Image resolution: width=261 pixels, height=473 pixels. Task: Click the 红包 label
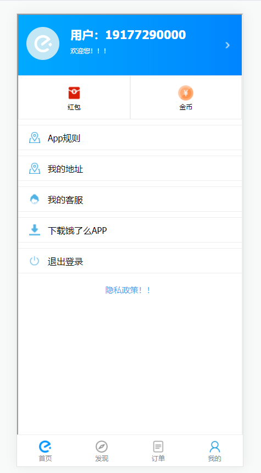click(x=74, y=107)
